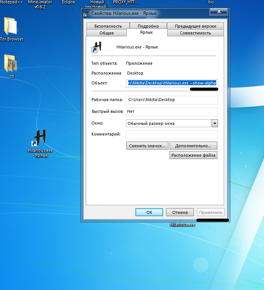Click the Дополнительно button
This screenshot has width=264, height=290.
pos(193,145)
